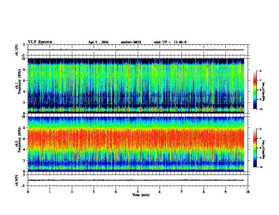Click the "ch.1(V)" axis label
The height and width of the screenshot is (215, 279).
pyautogui.click(x=17, y=50)
